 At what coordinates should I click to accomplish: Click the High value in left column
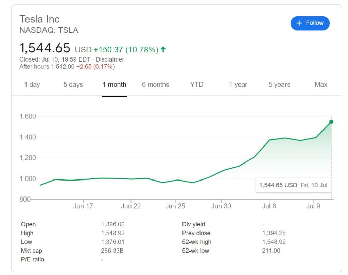(x=113, y=233)
